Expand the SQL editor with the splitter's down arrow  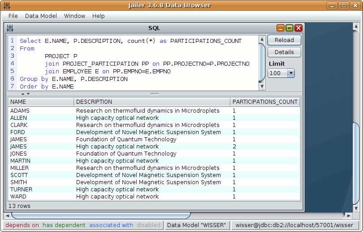28,94
